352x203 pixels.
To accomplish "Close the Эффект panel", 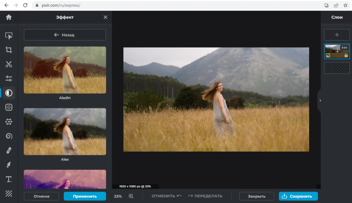I will pyautogui.click(x=106, y=17).
